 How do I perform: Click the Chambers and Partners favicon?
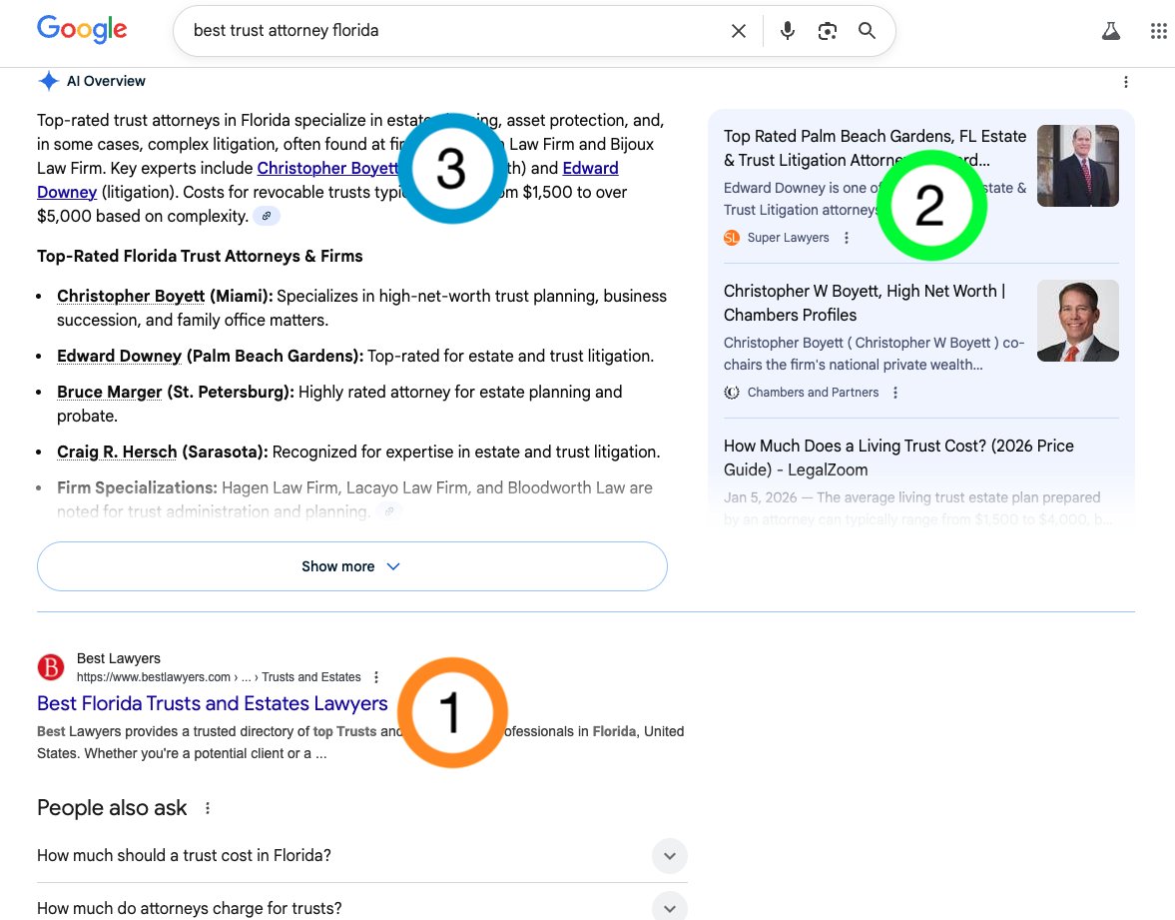(x=732, y=393)
